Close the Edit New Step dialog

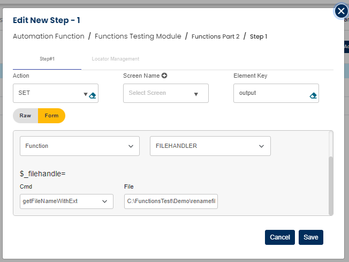pyautogui.click(x=341, y=11)
